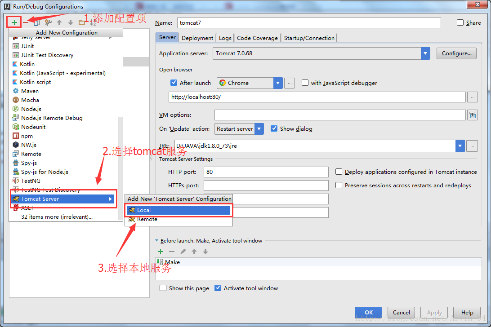Click the NW.js hexagon icon
The width and height of the screenshot is (491, 327).
tap(16, 145)
